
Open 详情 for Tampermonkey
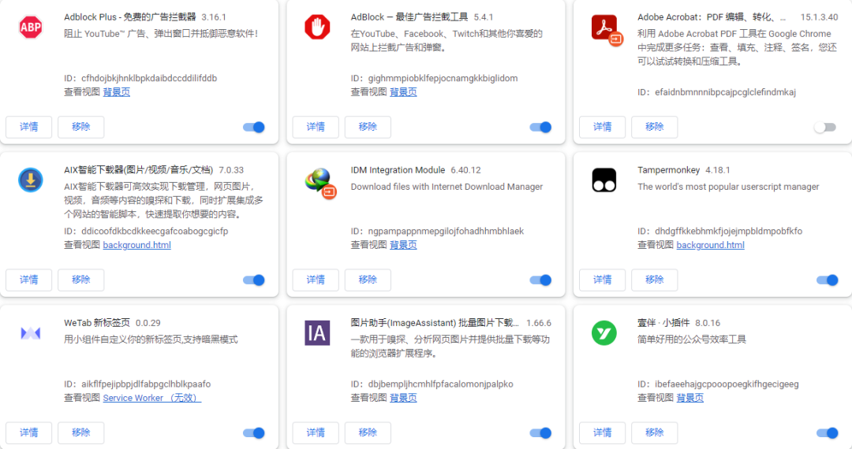[x=602, y=280]
